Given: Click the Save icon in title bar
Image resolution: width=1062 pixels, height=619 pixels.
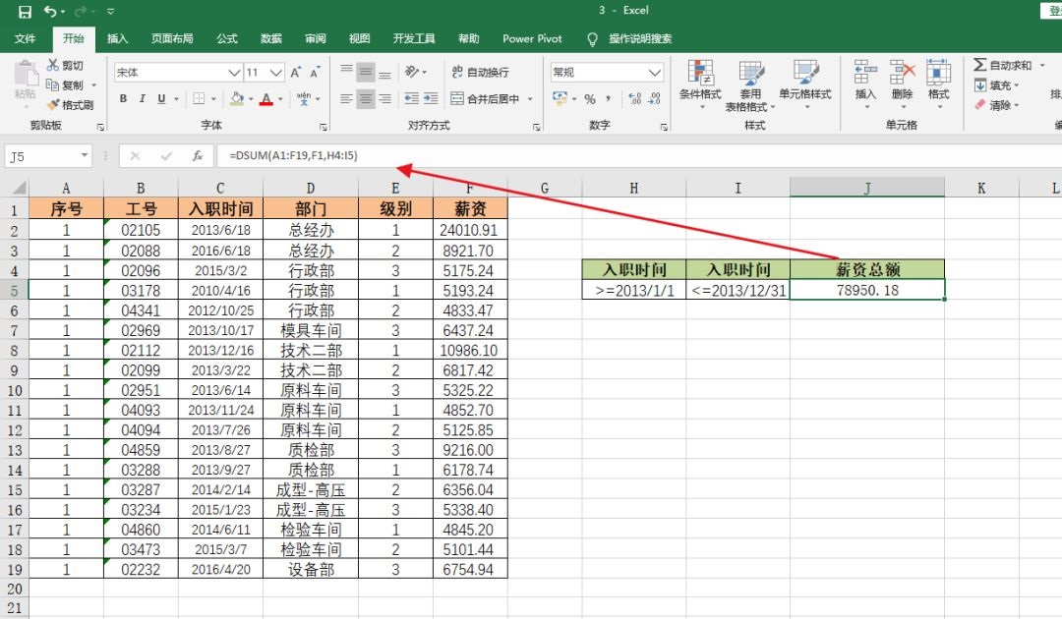Looking at the screenshot, I should click(25, 12).
